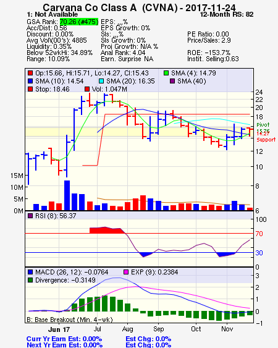278x348 pixels.
Task: Click the cyan SMA (20) legend swatch
Action: click(101, 81)
